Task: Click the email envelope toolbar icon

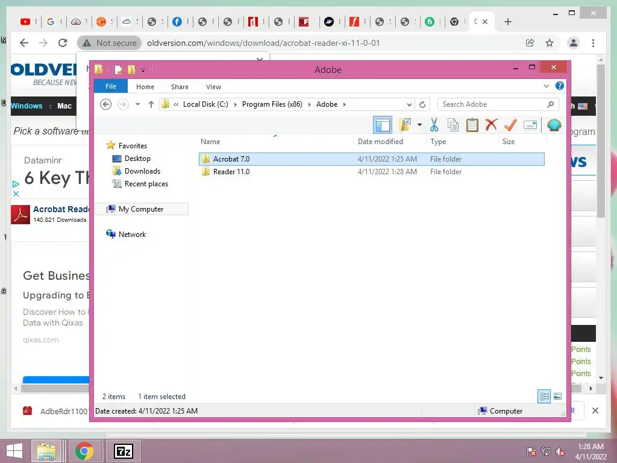Action: coord(530,125)
